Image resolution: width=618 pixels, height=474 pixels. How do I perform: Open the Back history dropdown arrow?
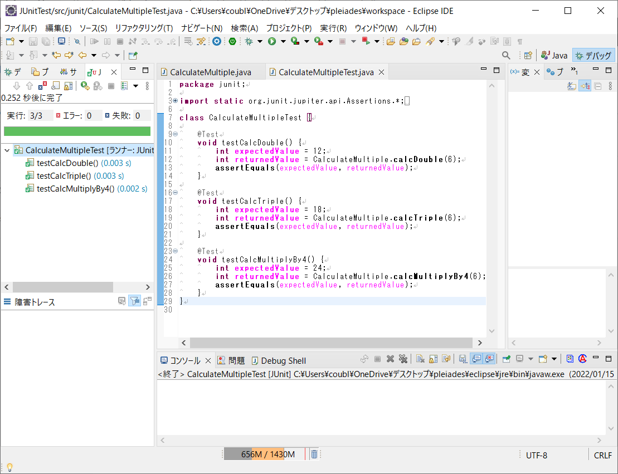(x=94, y=55)
